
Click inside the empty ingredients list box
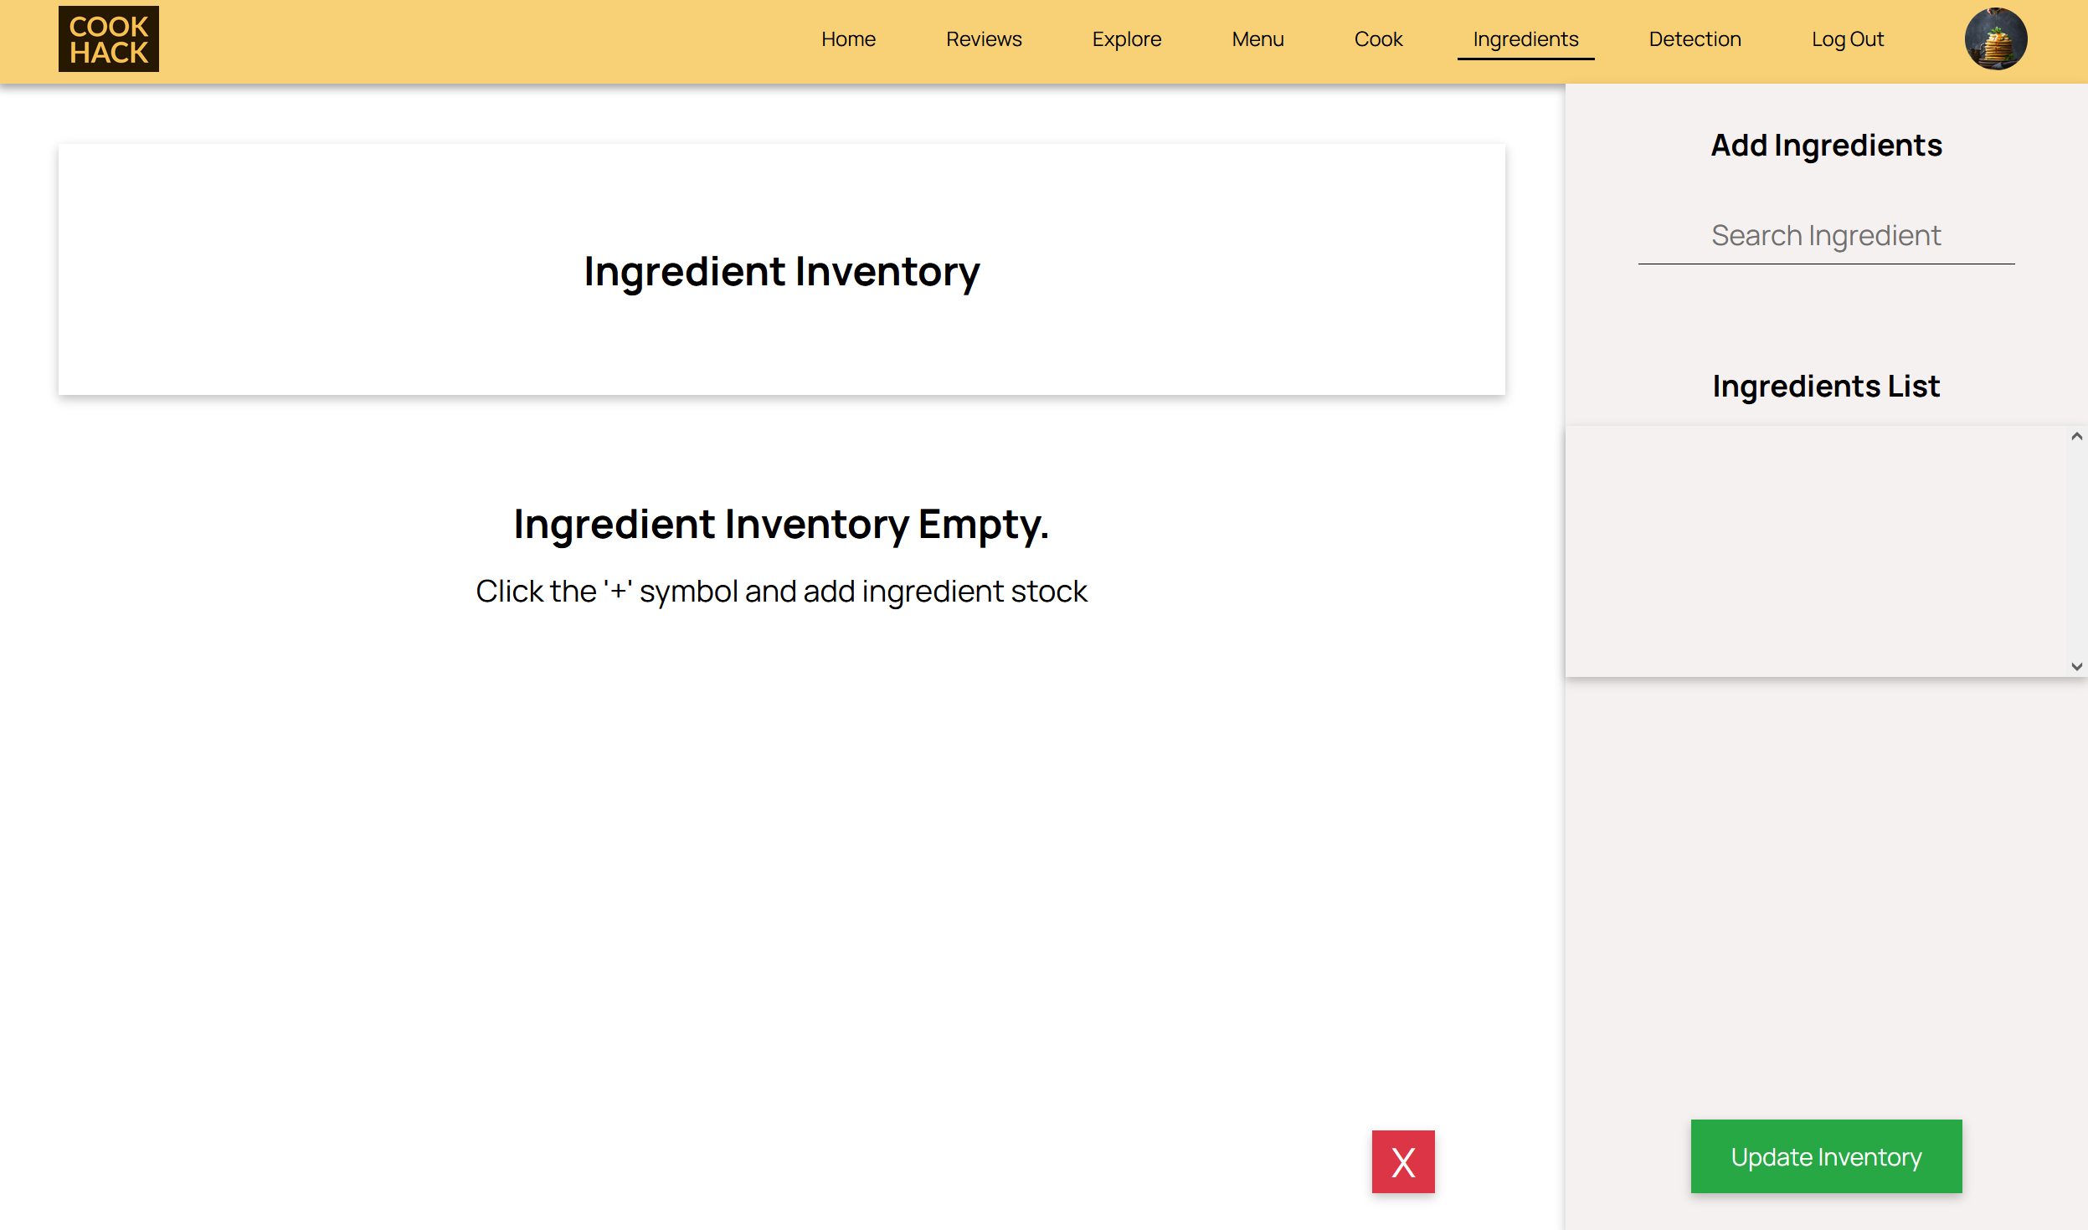[x=1817, y=551]
